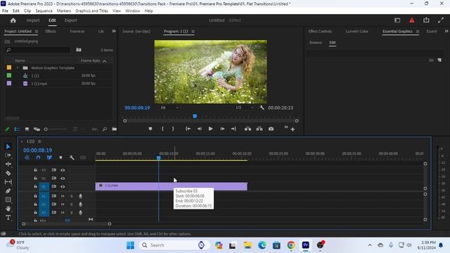The image size is (450, 253).
Task: Open the Fit zoom level dropdown
Action: pyautogui.click(x=169, y=108)
